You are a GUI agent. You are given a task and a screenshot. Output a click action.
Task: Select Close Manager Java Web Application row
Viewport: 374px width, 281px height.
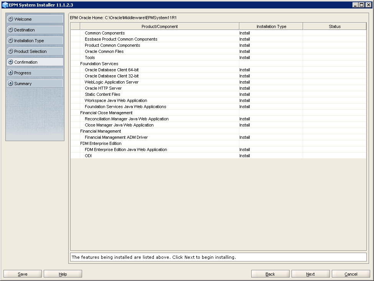[218, 125]
